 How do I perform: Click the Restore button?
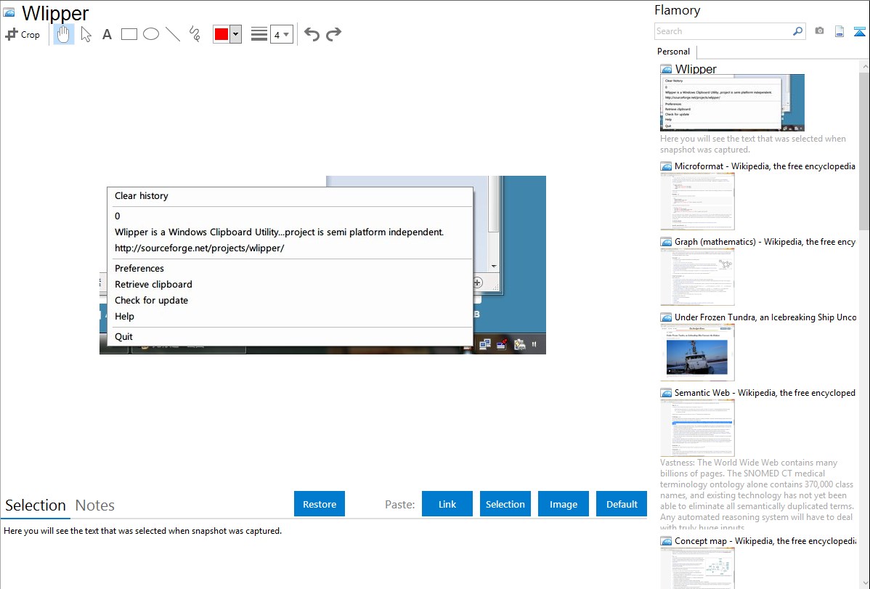320,504
